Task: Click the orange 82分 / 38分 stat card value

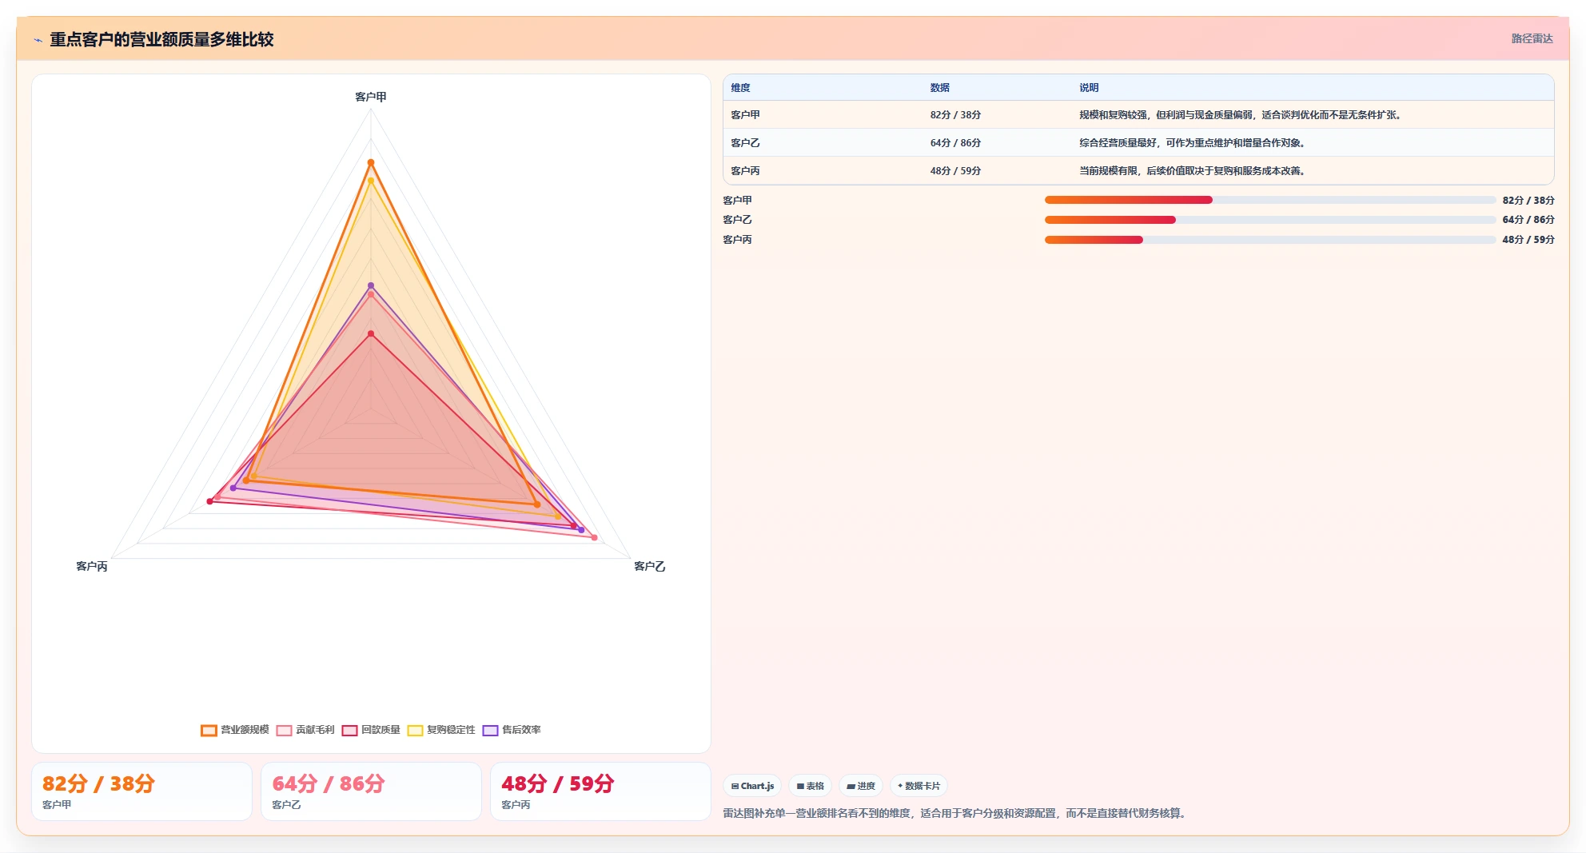Action: point(98,783)
